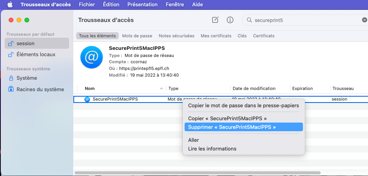This screenshot has width=368, height=176.
Task: Click the locked padlock icon beside Système
Action: click(11, 78)
